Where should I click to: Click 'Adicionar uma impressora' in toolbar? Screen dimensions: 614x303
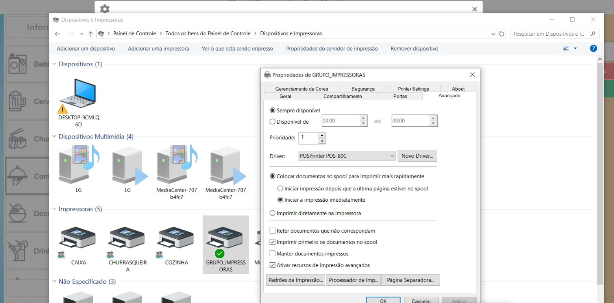click(158, 49)
